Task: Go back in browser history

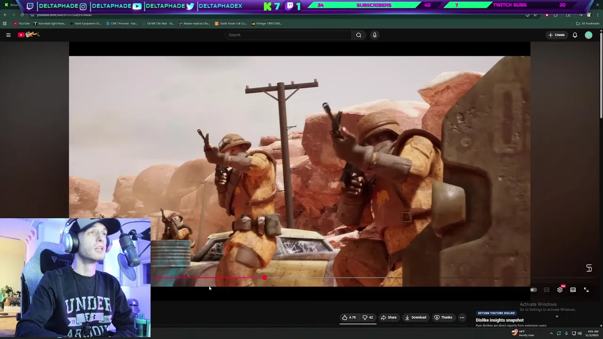Action: coord(5,15)
